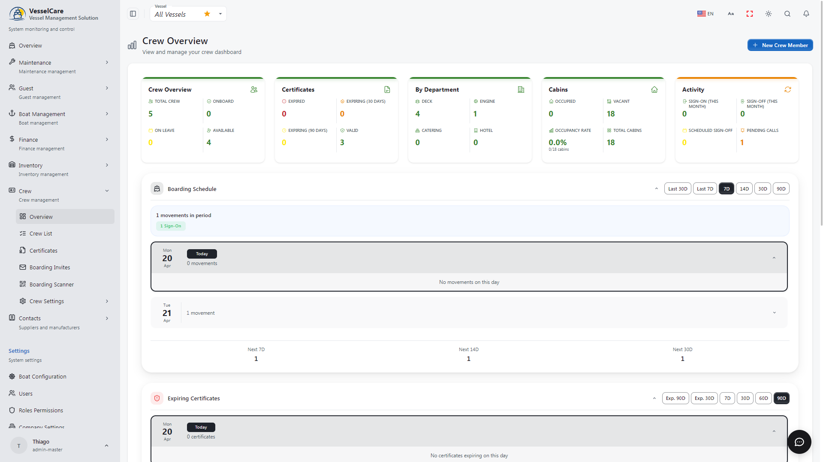Open notifications bell
823x462 pixels.
click(806, 14)
